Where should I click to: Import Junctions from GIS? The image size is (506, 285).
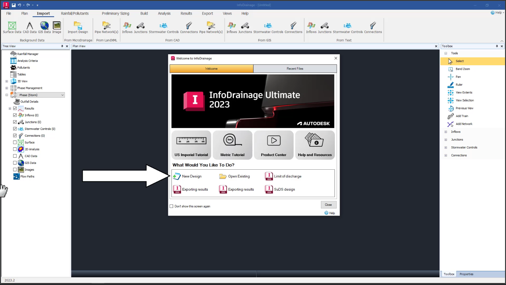tap(245, 27)
